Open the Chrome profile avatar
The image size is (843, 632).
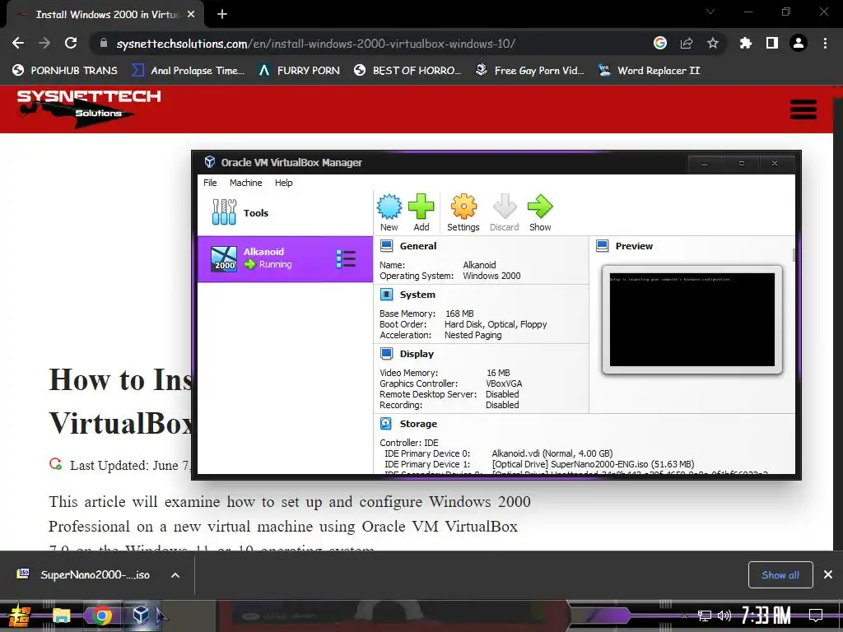pos(799,43)
